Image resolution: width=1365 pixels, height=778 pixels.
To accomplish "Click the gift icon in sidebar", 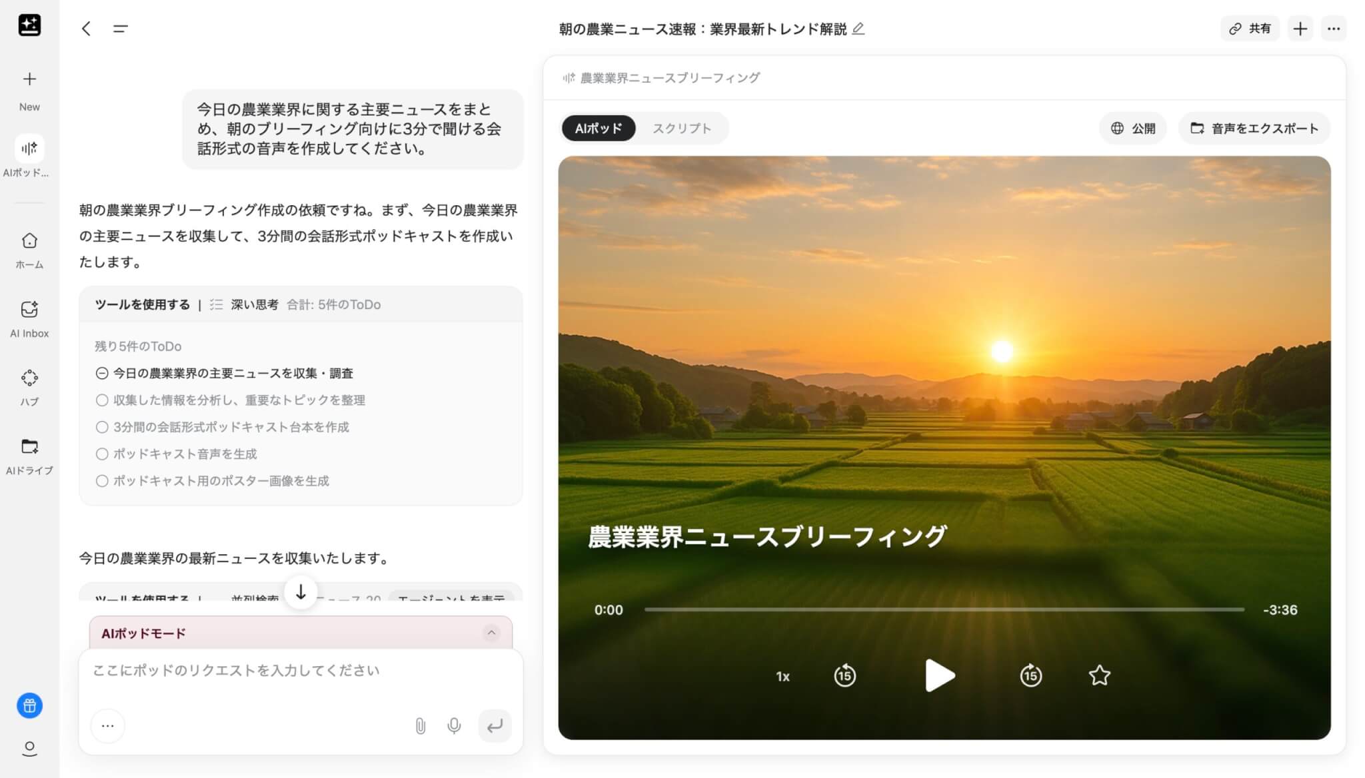I will pos(29,705).
